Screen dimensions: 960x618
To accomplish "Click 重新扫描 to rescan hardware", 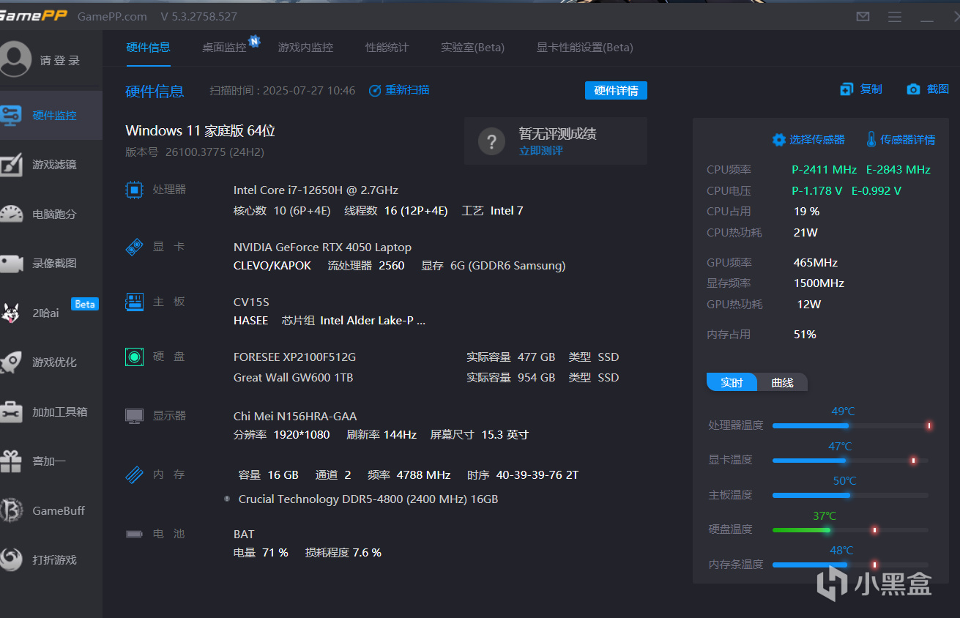I will (399, 90).
